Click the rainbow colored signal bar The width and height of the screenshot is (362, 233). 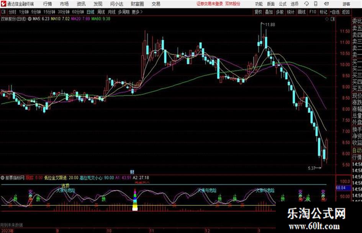[x=135, y=200]
